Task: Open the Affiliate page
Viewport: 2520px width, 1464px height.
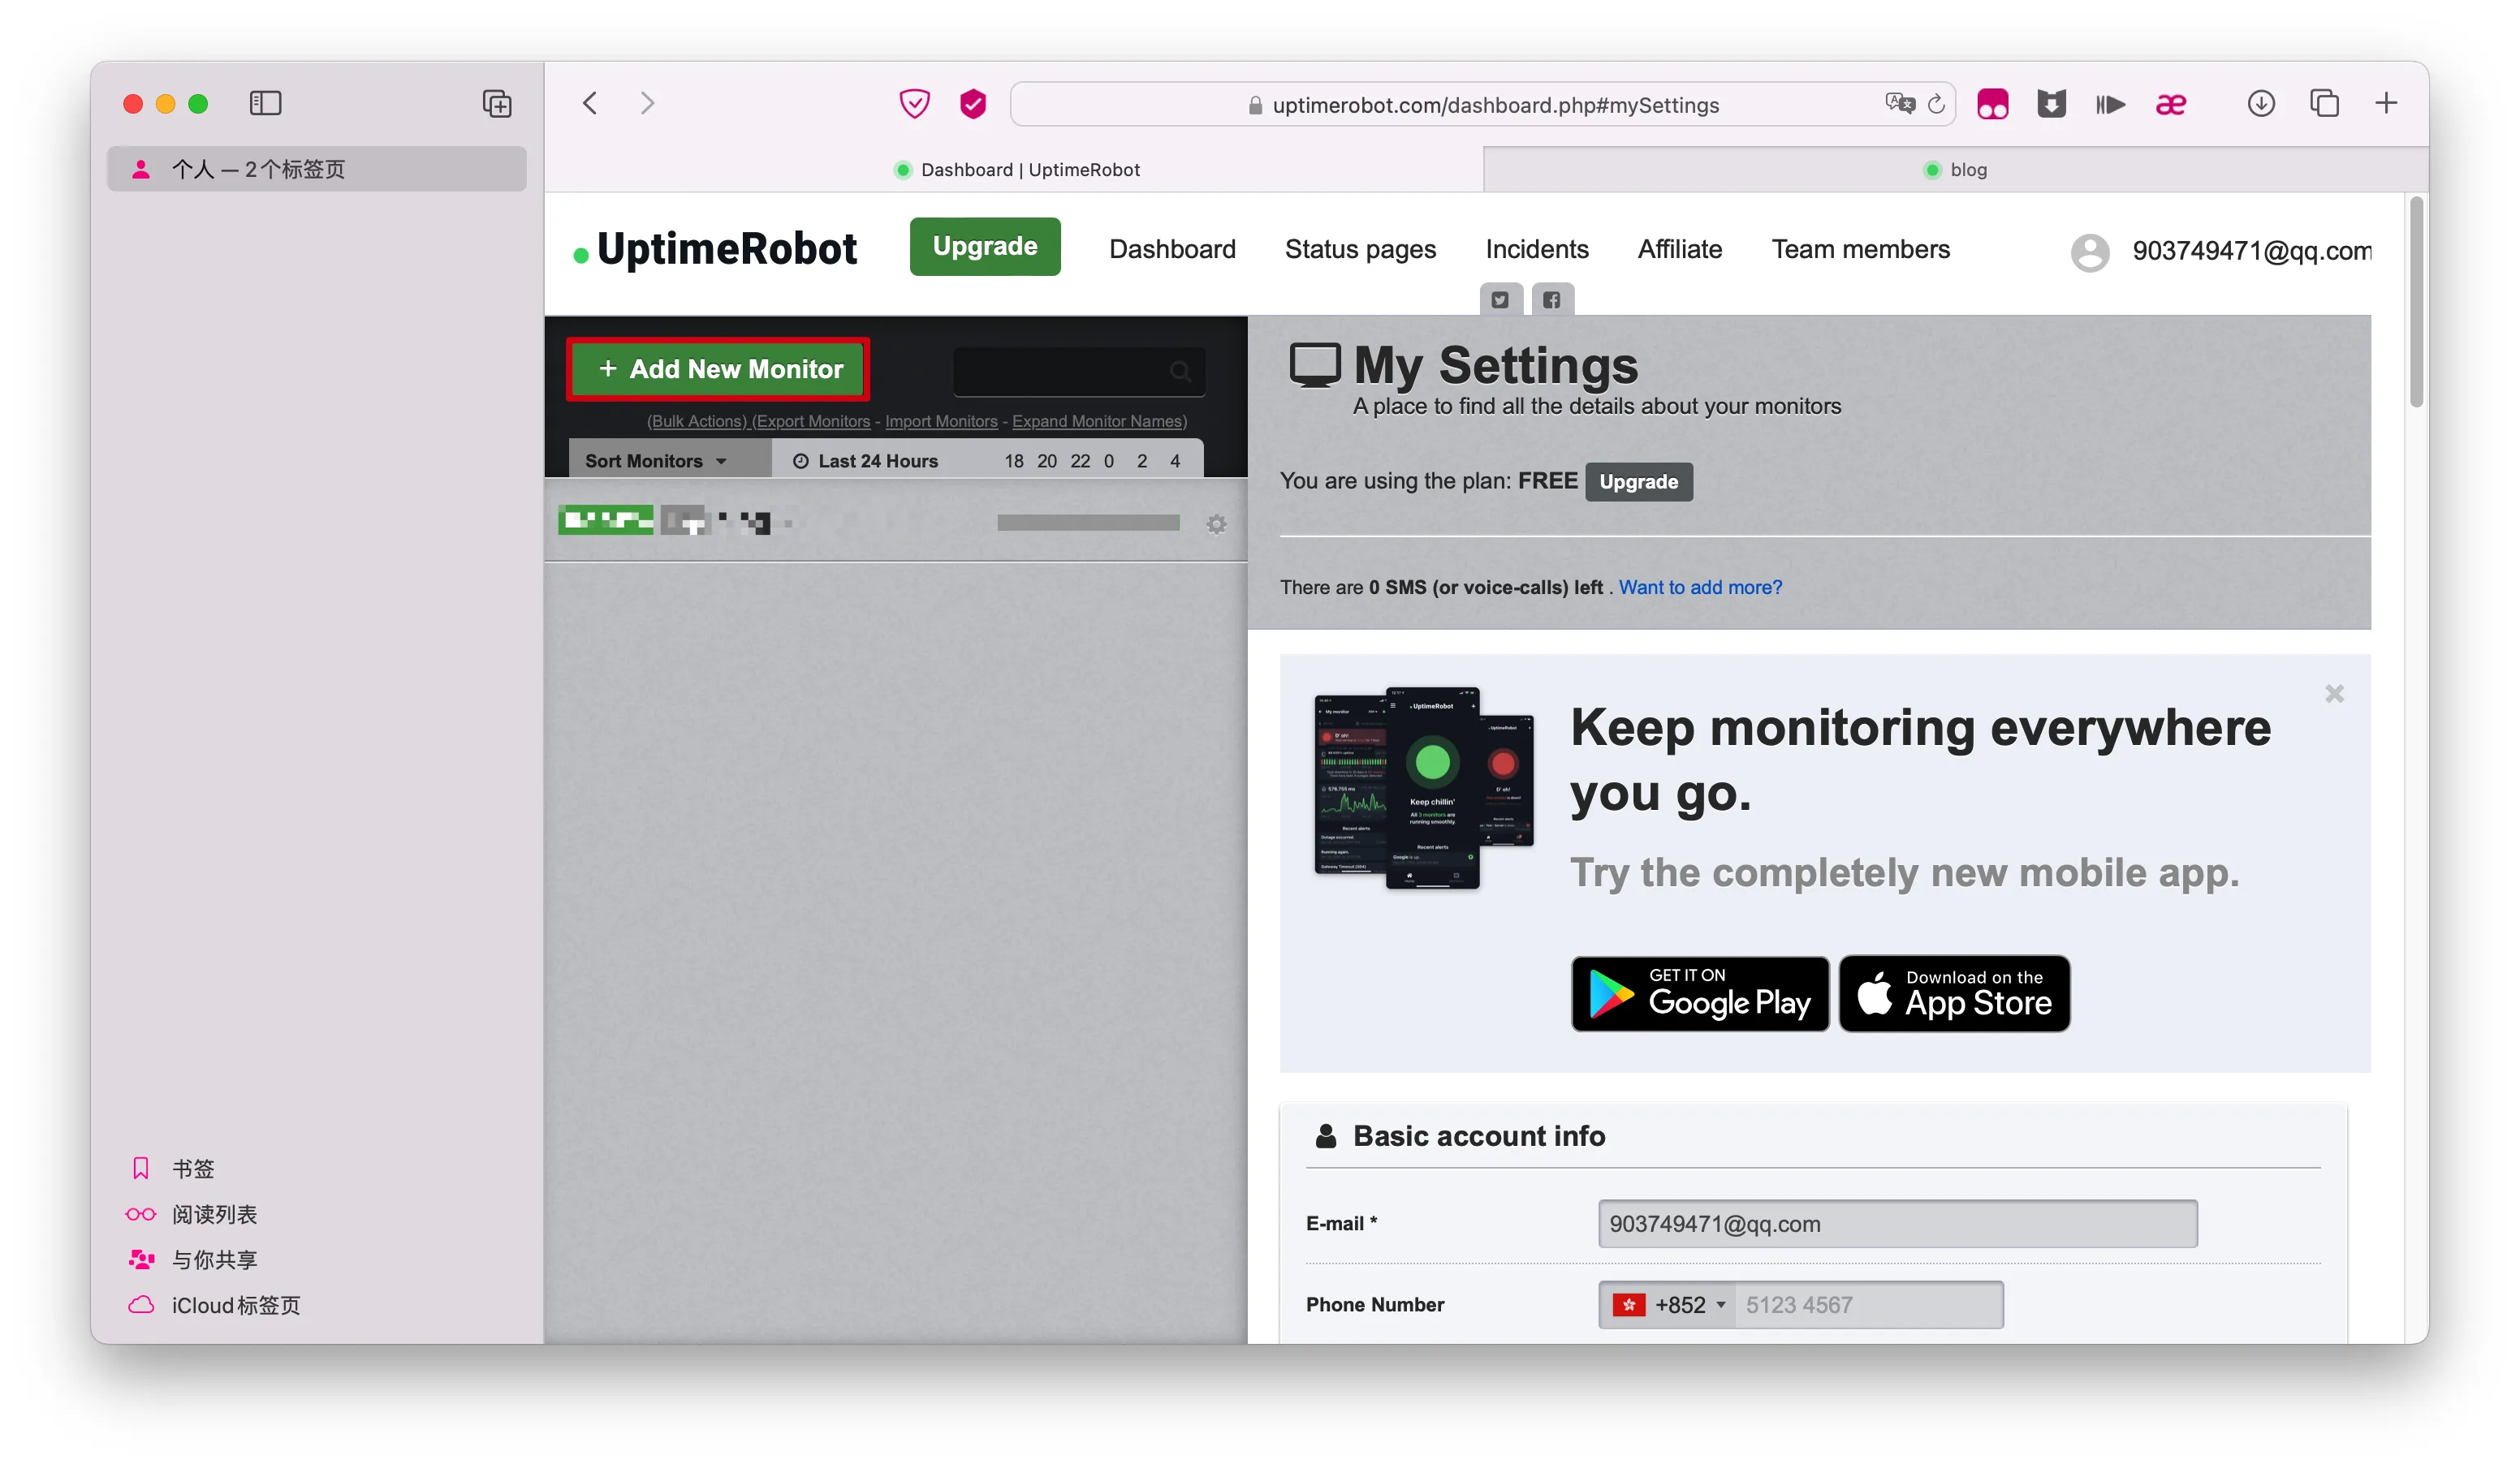Action: point(1680,249)
